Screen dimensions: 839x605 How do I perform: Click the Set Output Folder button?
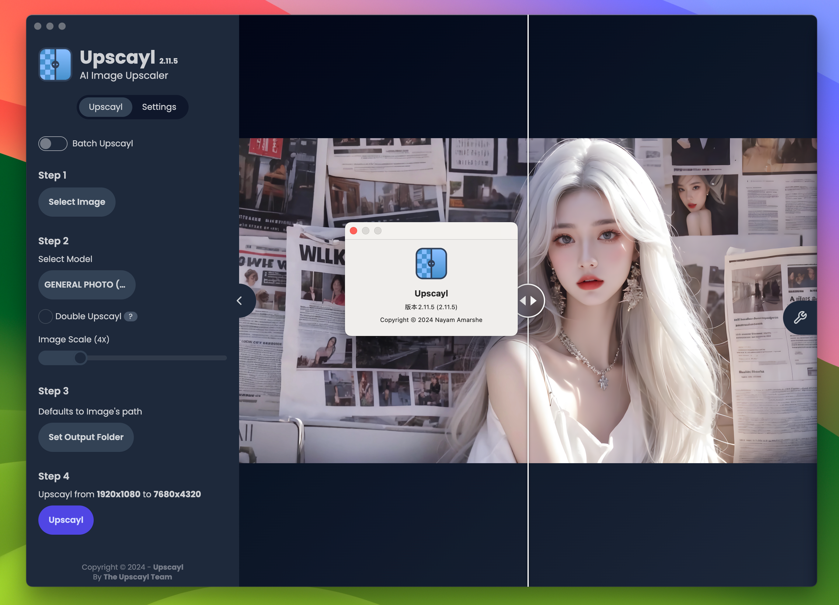[86, 437]
